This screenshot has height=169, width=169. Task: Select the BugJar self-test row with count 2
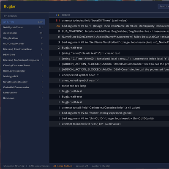coord(109,48)
